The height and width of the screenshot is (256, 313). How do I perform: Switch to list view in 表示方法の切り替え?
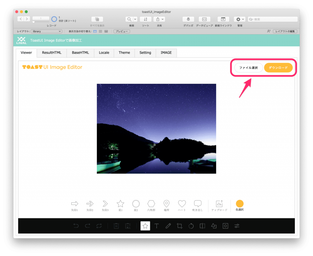101,32
